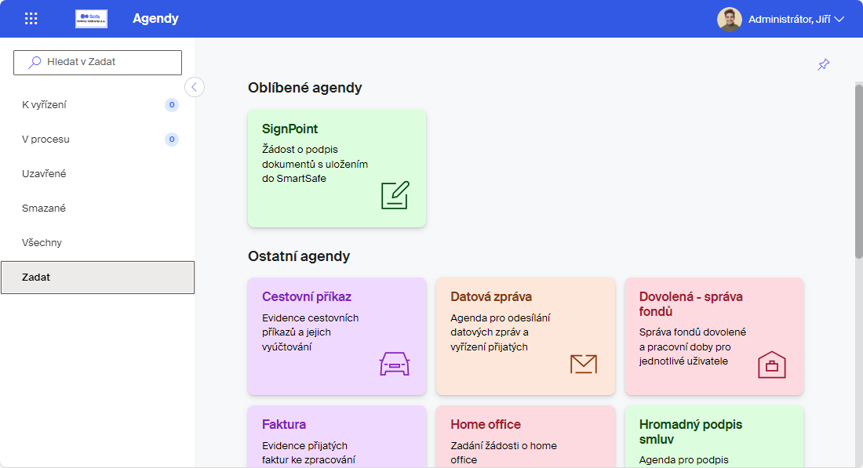Open the Hromadný podpis smluv agenda
This screenshot has height=468, width=863.
tap(715, 437)
